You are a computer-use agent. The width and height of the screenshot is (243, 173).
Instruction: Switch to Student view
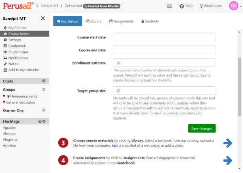tap(16, 52)
